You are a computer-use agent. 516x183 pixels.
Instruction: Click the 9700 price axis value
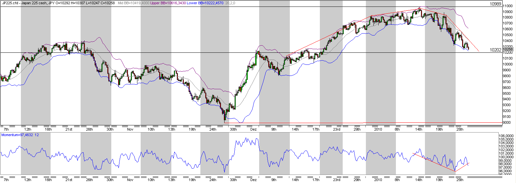click(x=507, y=82)
